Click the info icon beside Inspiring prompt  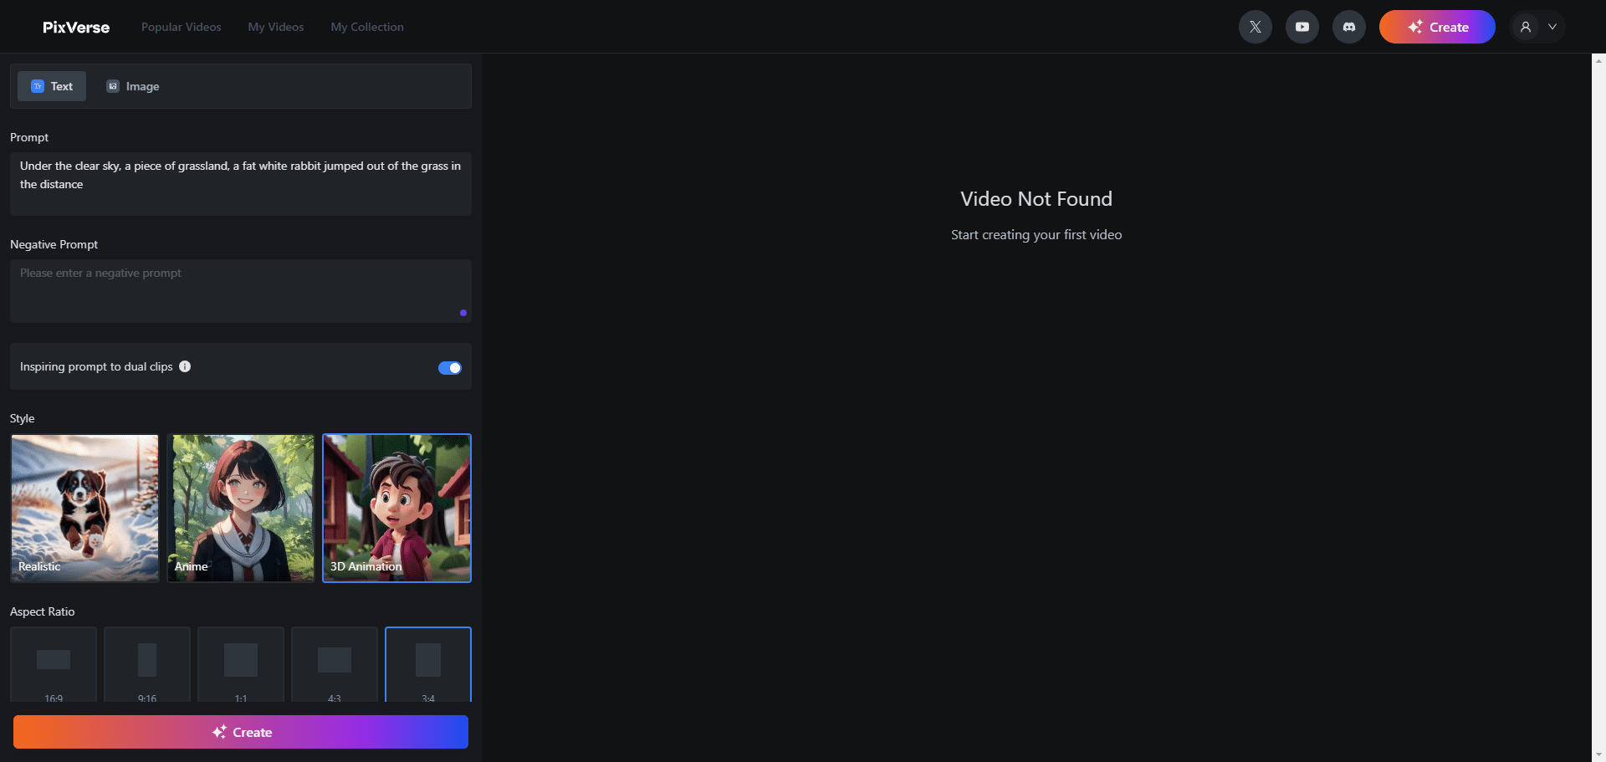(x=185, y=366)
